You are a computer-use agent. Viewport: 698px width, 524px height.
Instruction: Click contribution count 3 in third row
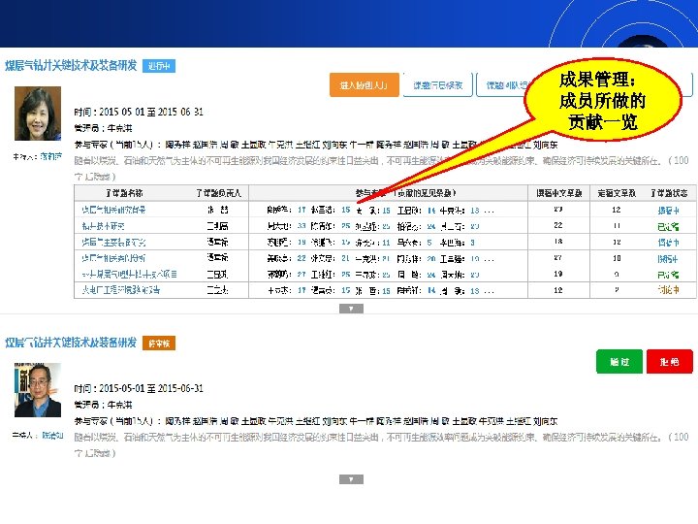(472, 243)
